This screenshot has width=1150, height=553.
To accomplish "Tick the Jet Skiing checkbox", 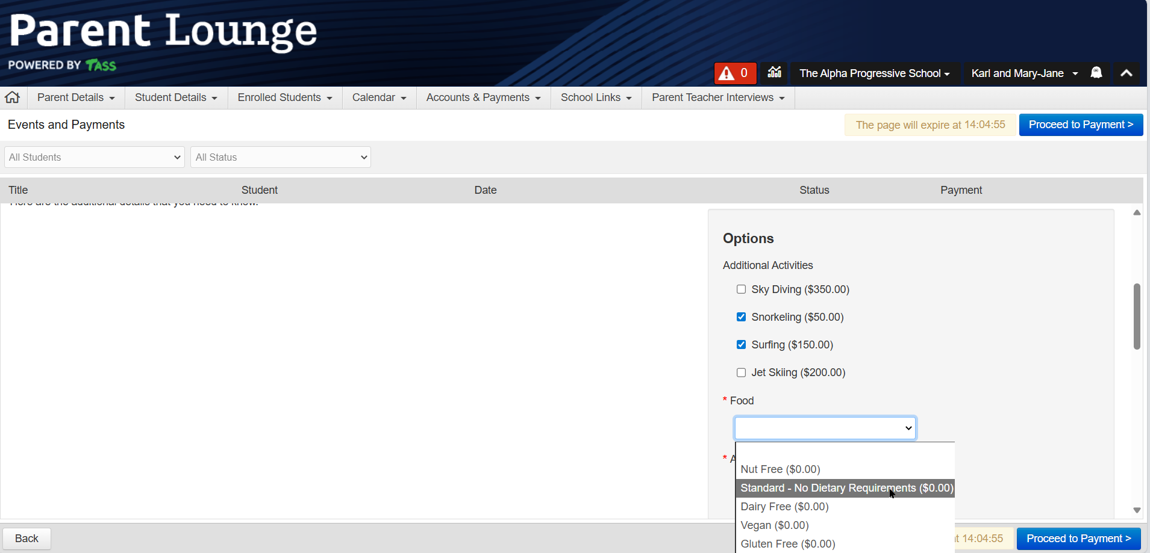I will (741, 372).
